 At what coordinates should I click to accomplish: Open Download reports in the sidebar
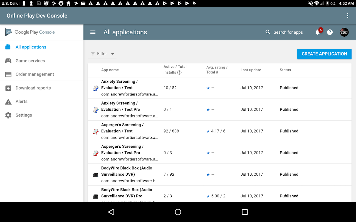(42, 88)
